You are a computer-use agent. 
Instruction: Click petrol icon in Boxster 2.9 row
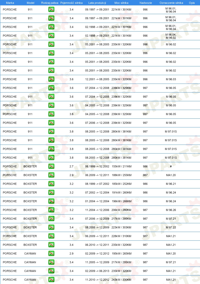pos(51,175)
